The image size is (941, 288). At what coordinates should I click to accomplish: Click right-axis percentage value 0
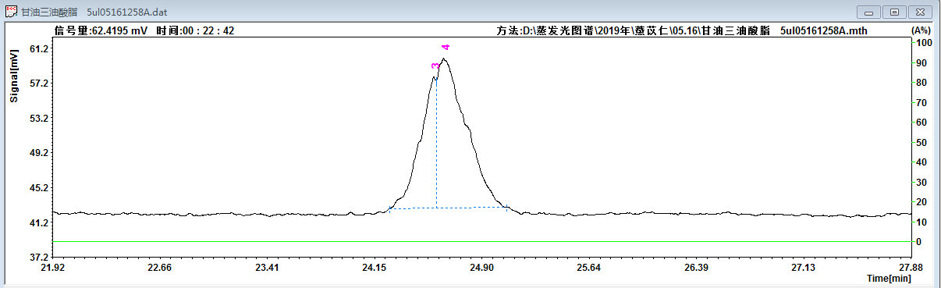[x=919, y=242]
